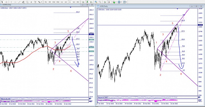Switch to the H4 timeframe
The width and height of the screenshot is (205, 107).
[66, 2]
